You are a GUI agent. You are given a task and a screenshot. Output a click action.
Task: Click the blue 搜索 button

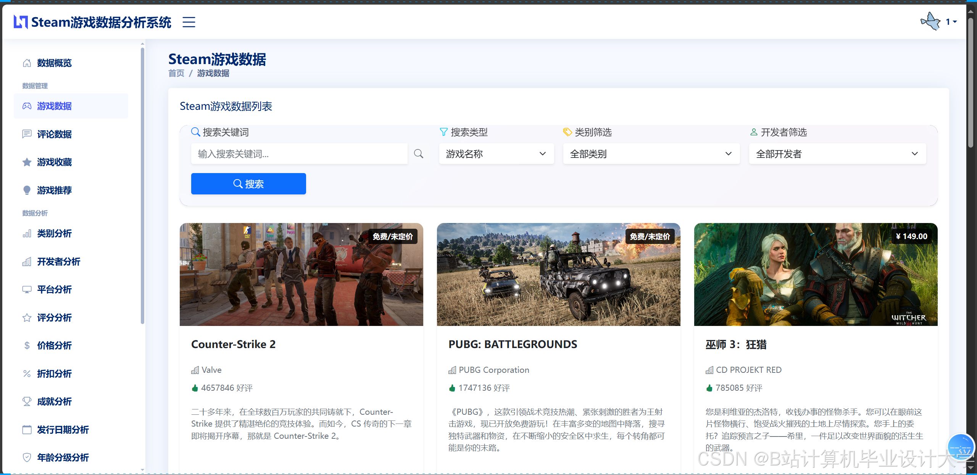[248, 184]
